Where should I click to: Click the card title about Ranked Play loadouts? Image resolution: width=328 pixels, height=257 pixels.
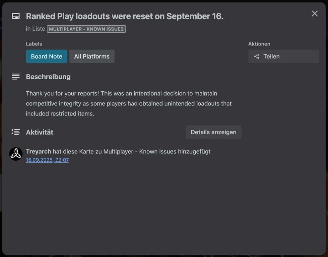pyautogui.click(x=125, y=16)
